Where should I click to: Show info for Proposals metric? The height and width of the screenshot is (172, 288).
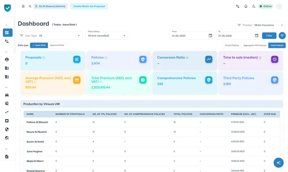pos(44,58)
